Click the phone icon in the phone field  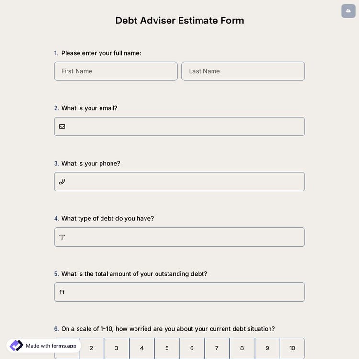(x=62, y=182)
